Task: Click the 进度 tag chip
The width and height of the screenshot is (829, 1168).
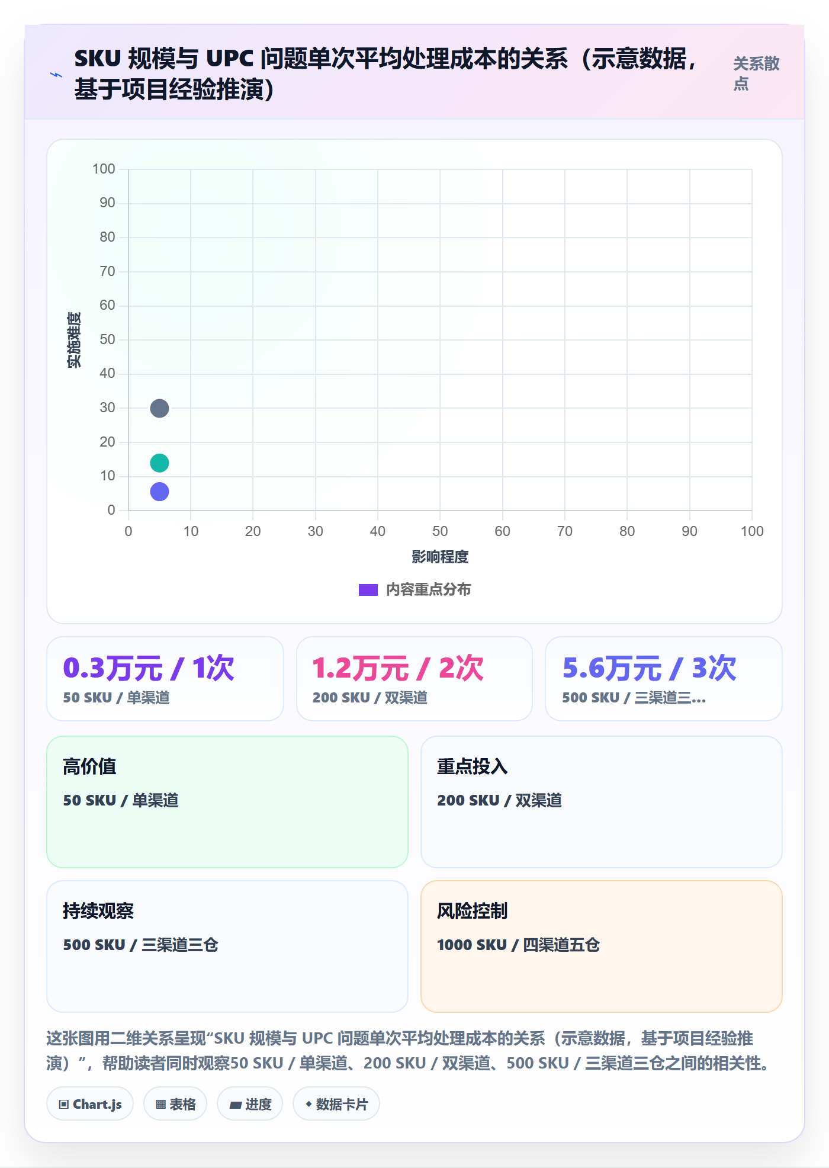Action: tap(250, 1104)
